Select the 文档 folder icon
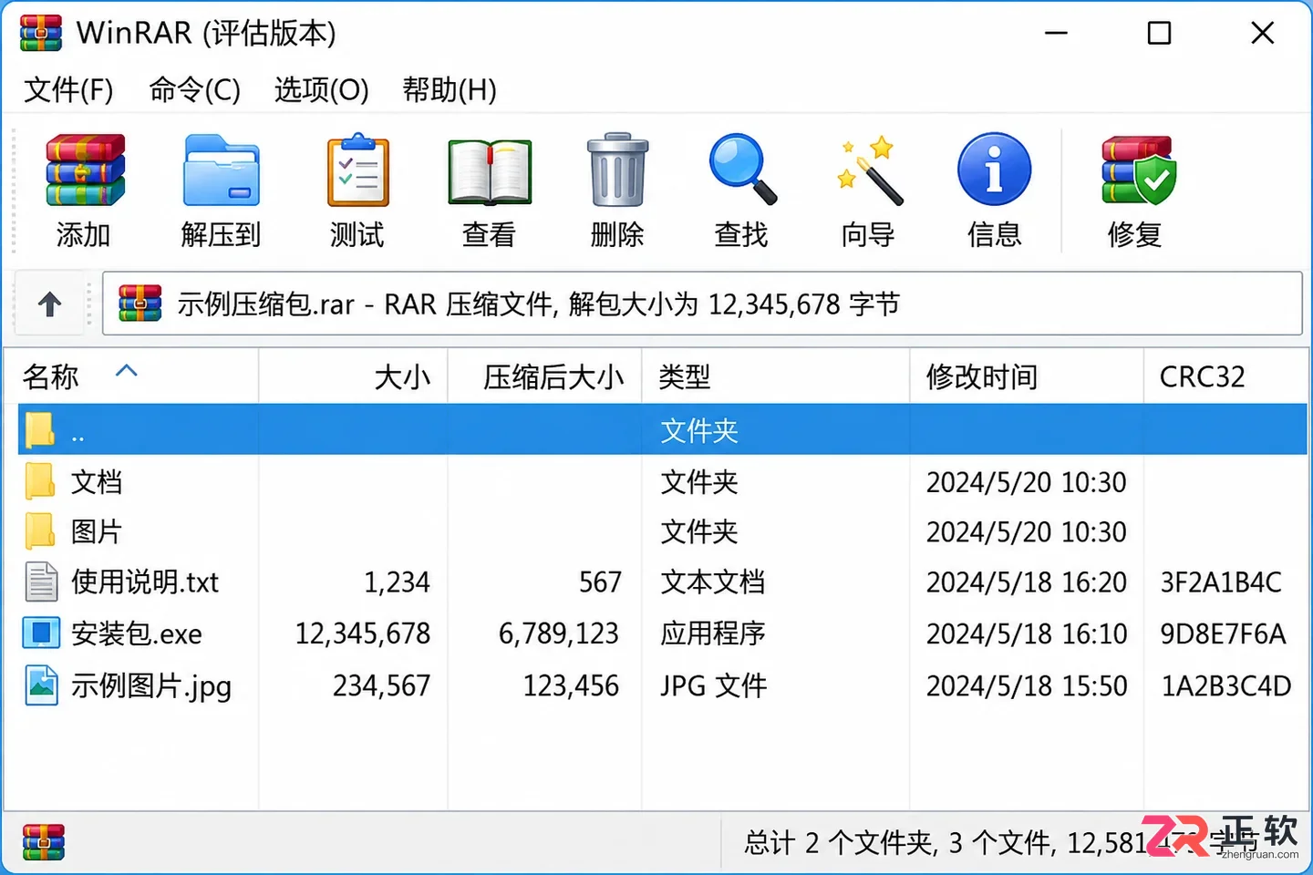 pyautogui.click(x=40, y=481)
